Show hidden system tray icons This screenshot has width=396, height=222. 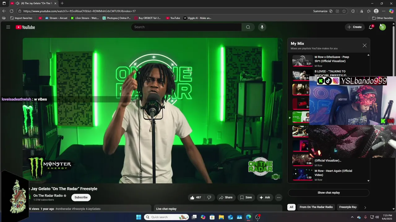(352, 217)
